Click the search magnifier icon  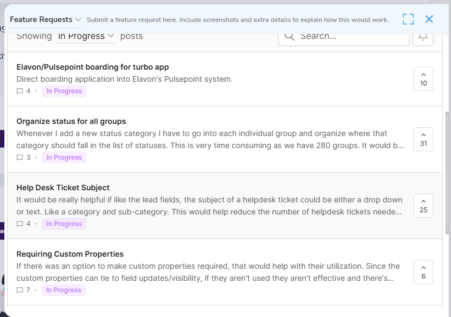(x=289, y=36)
